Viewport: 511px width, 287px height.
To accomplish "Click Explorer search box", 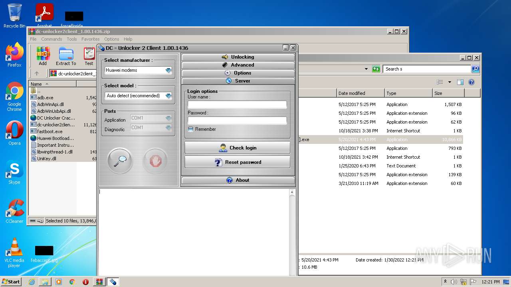I will click(427, 69).
